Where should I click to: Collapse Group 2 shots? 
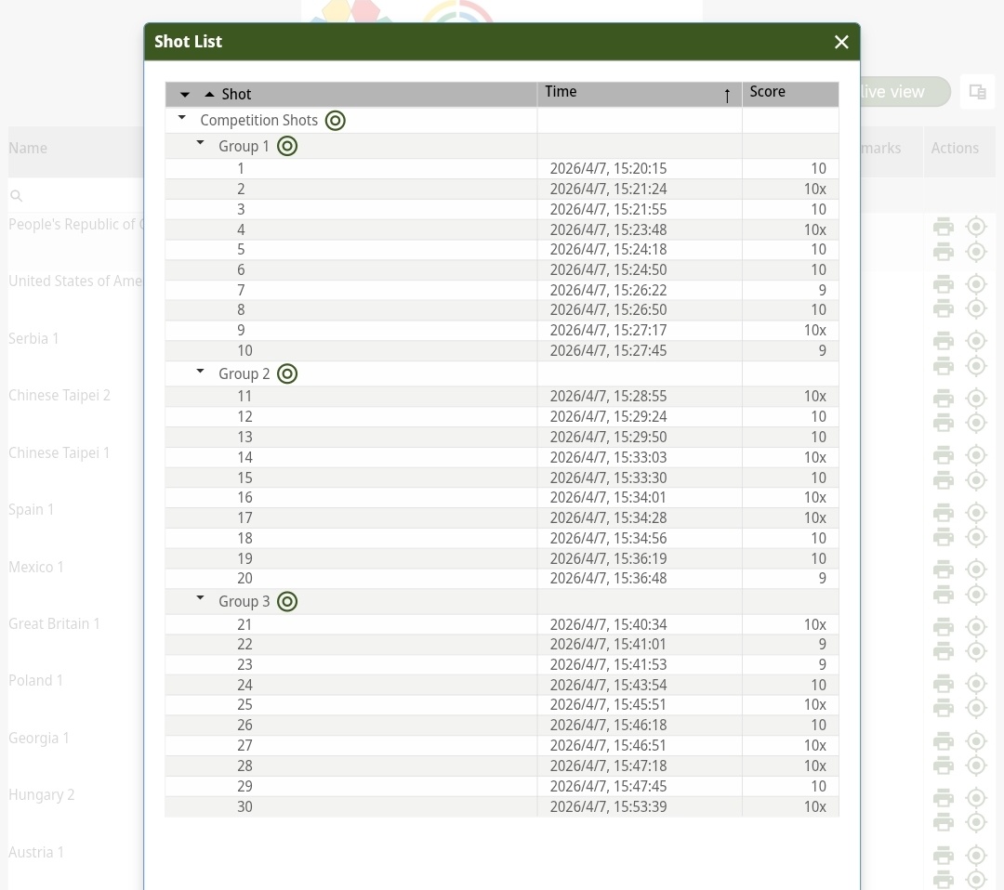tap(200, 371)
